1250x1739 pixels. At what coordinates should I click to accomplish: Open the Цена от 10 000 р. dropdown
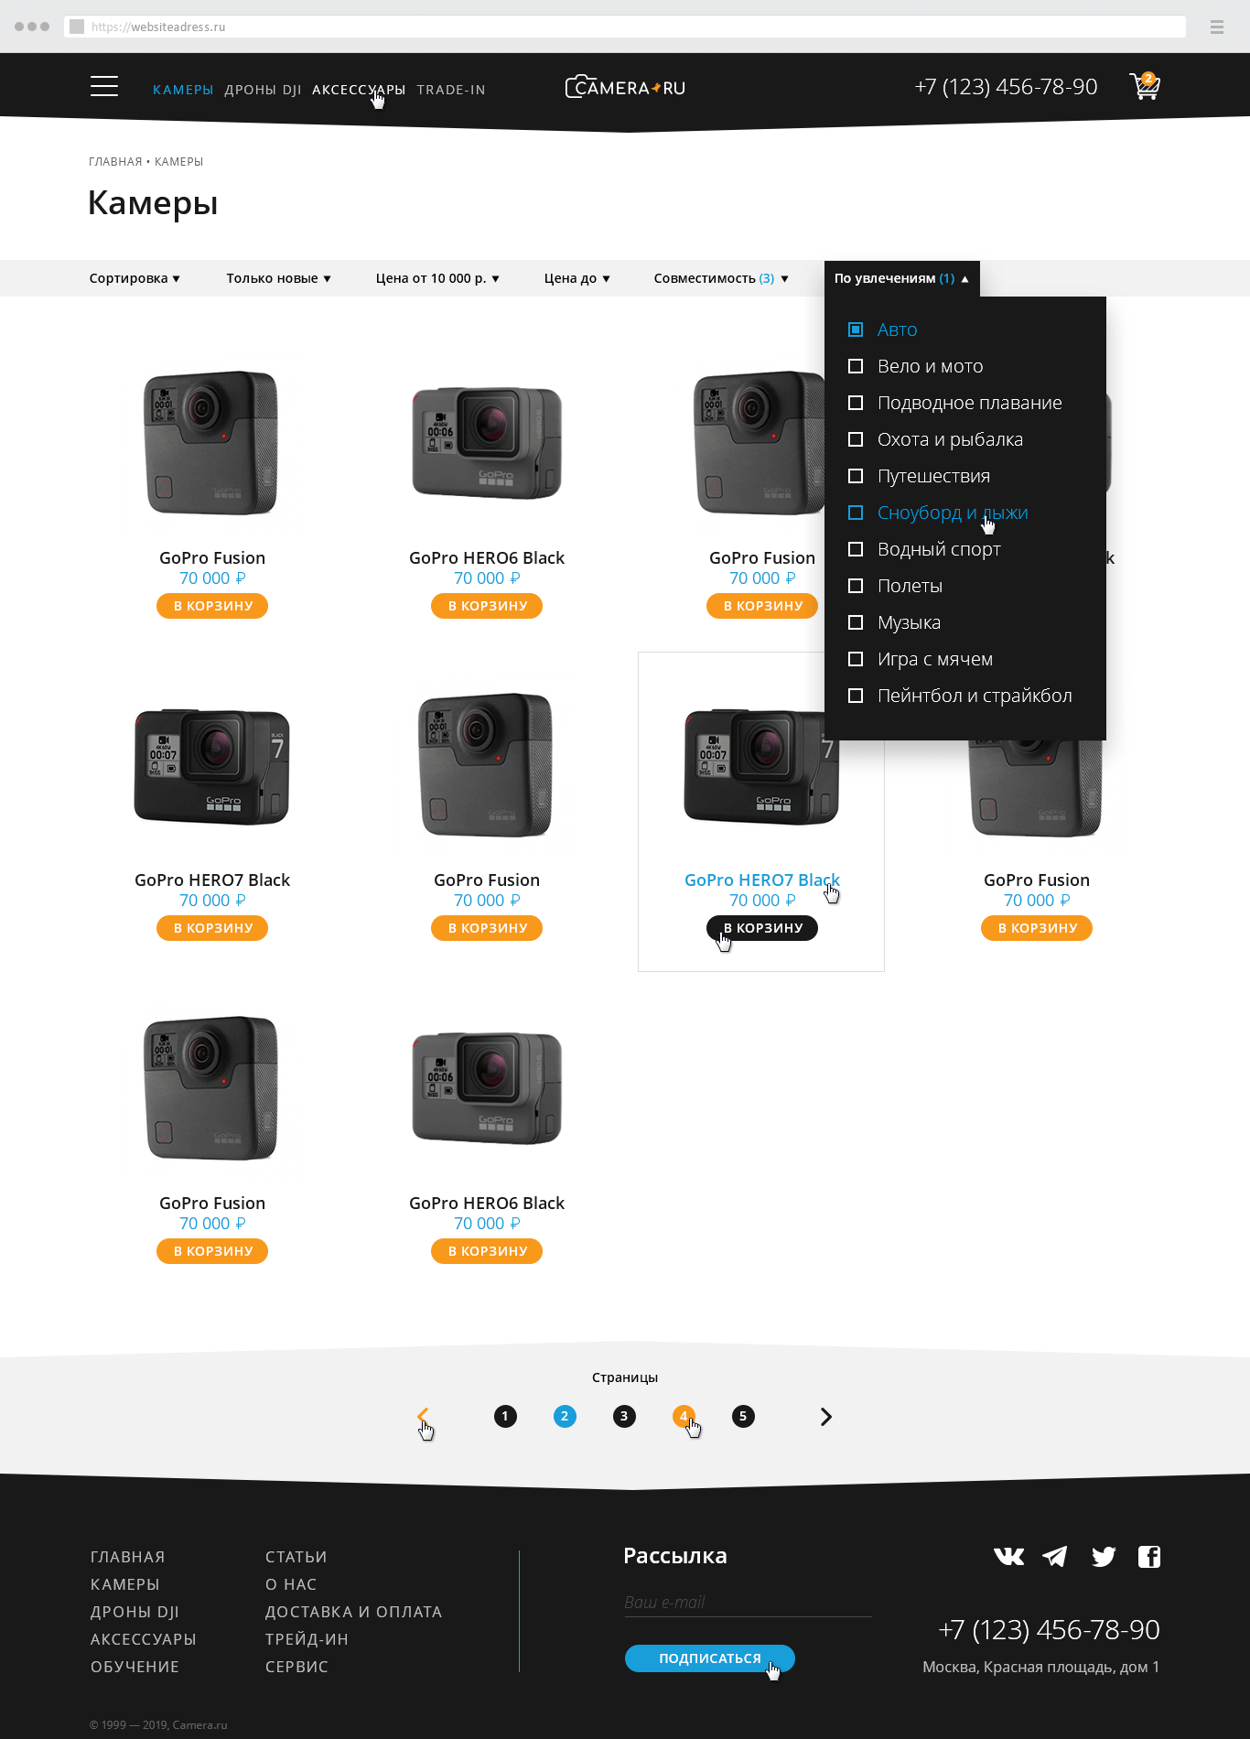[437, 278]
